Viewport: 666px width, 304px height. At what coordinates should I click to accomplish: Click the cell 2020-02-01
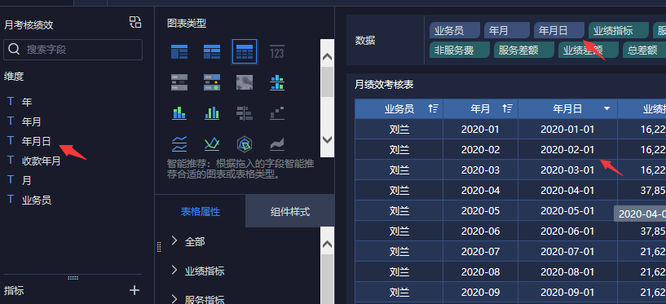567,149
